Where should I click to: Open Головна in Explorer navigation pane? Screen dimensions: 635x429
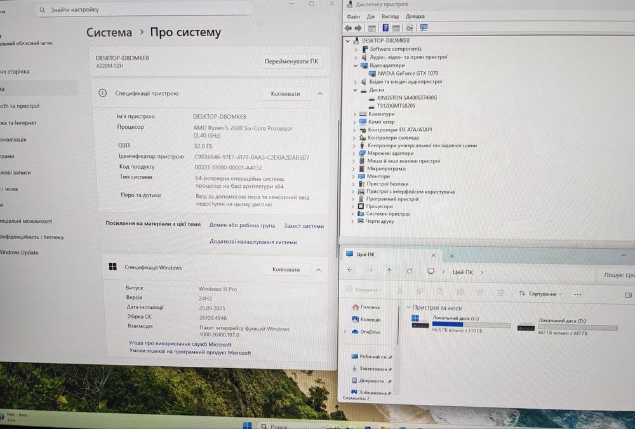(366, 307)
